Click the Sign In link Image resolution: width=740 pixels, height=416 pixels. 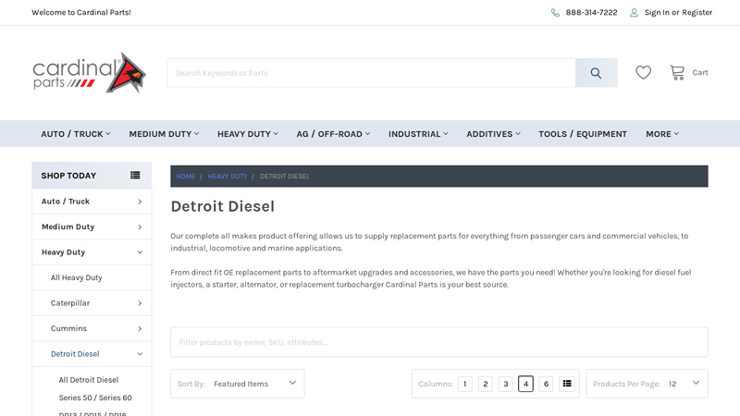(657, 12)
